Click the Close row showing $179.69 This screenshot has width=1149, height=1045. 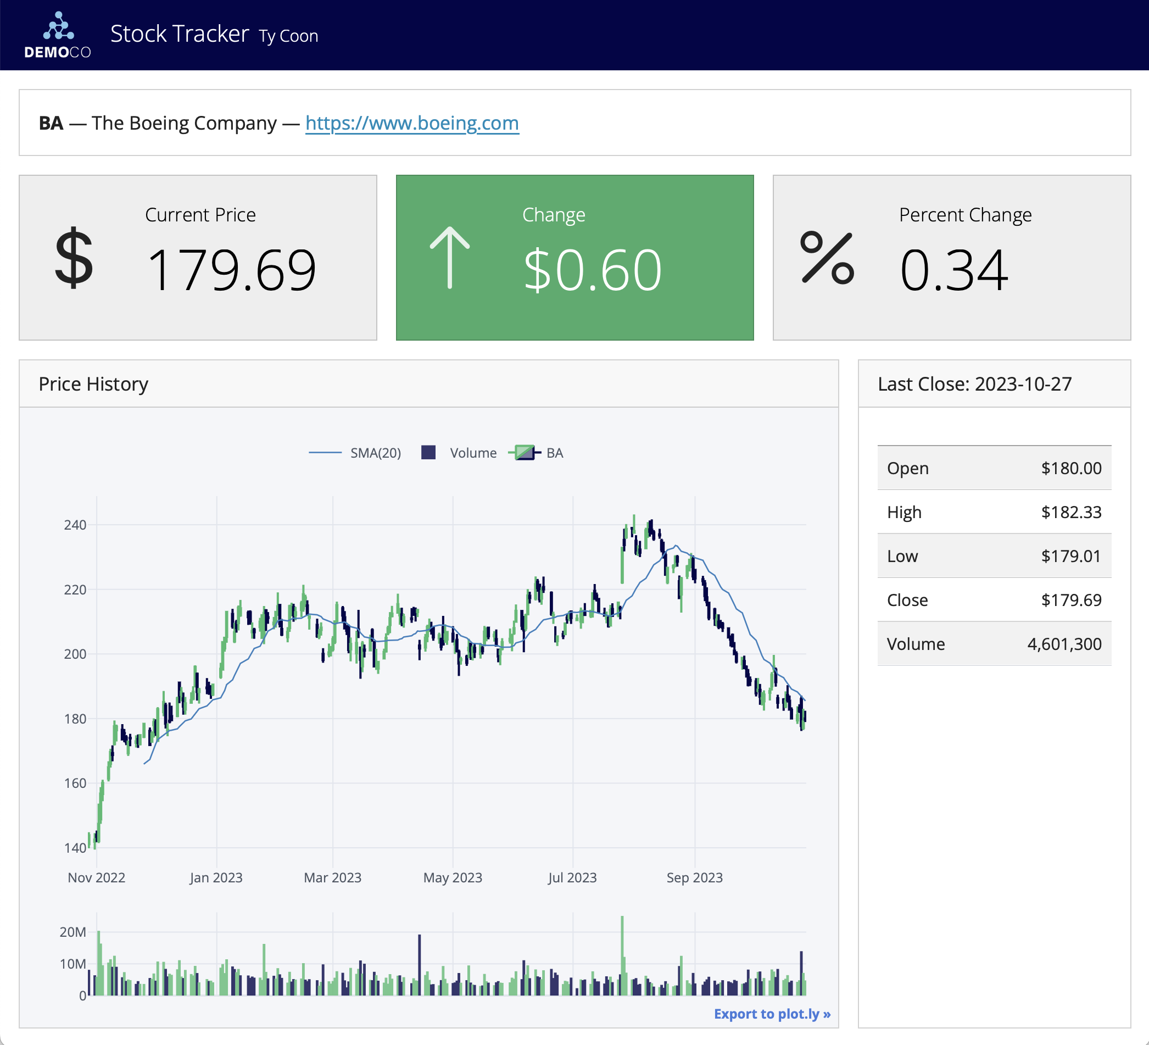pyautogui.click(x=994, y=600)
